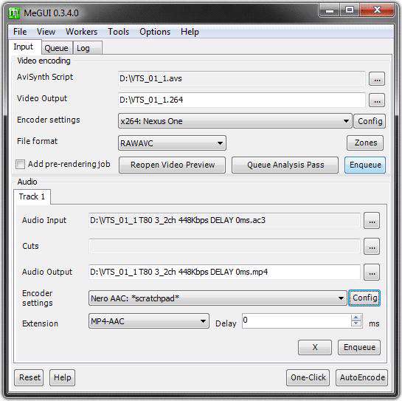
Task: Select the Input tab
Action: (24, 47)
